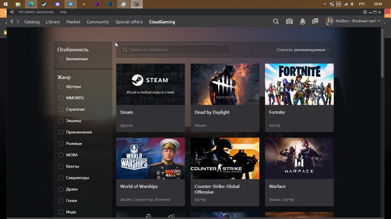Check the Симуляторы genre filter

click(61, 178)
